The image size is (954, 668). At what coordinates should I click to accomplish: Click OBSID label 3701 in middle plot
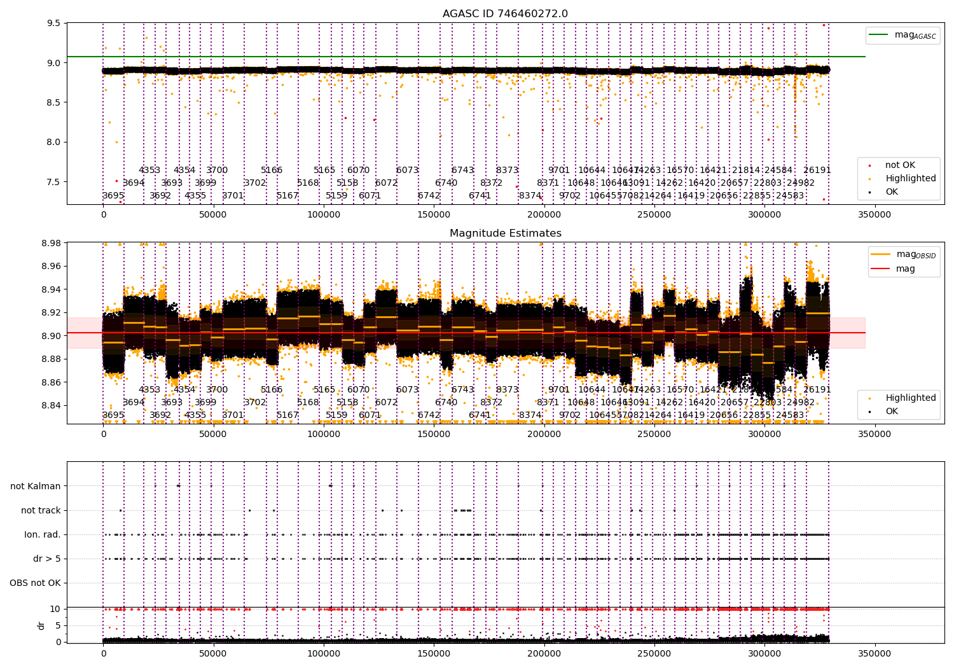[233, 415]
